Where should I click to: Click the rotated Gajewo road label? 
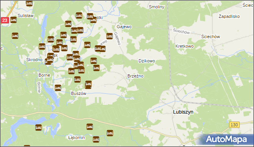click(117, 39)
